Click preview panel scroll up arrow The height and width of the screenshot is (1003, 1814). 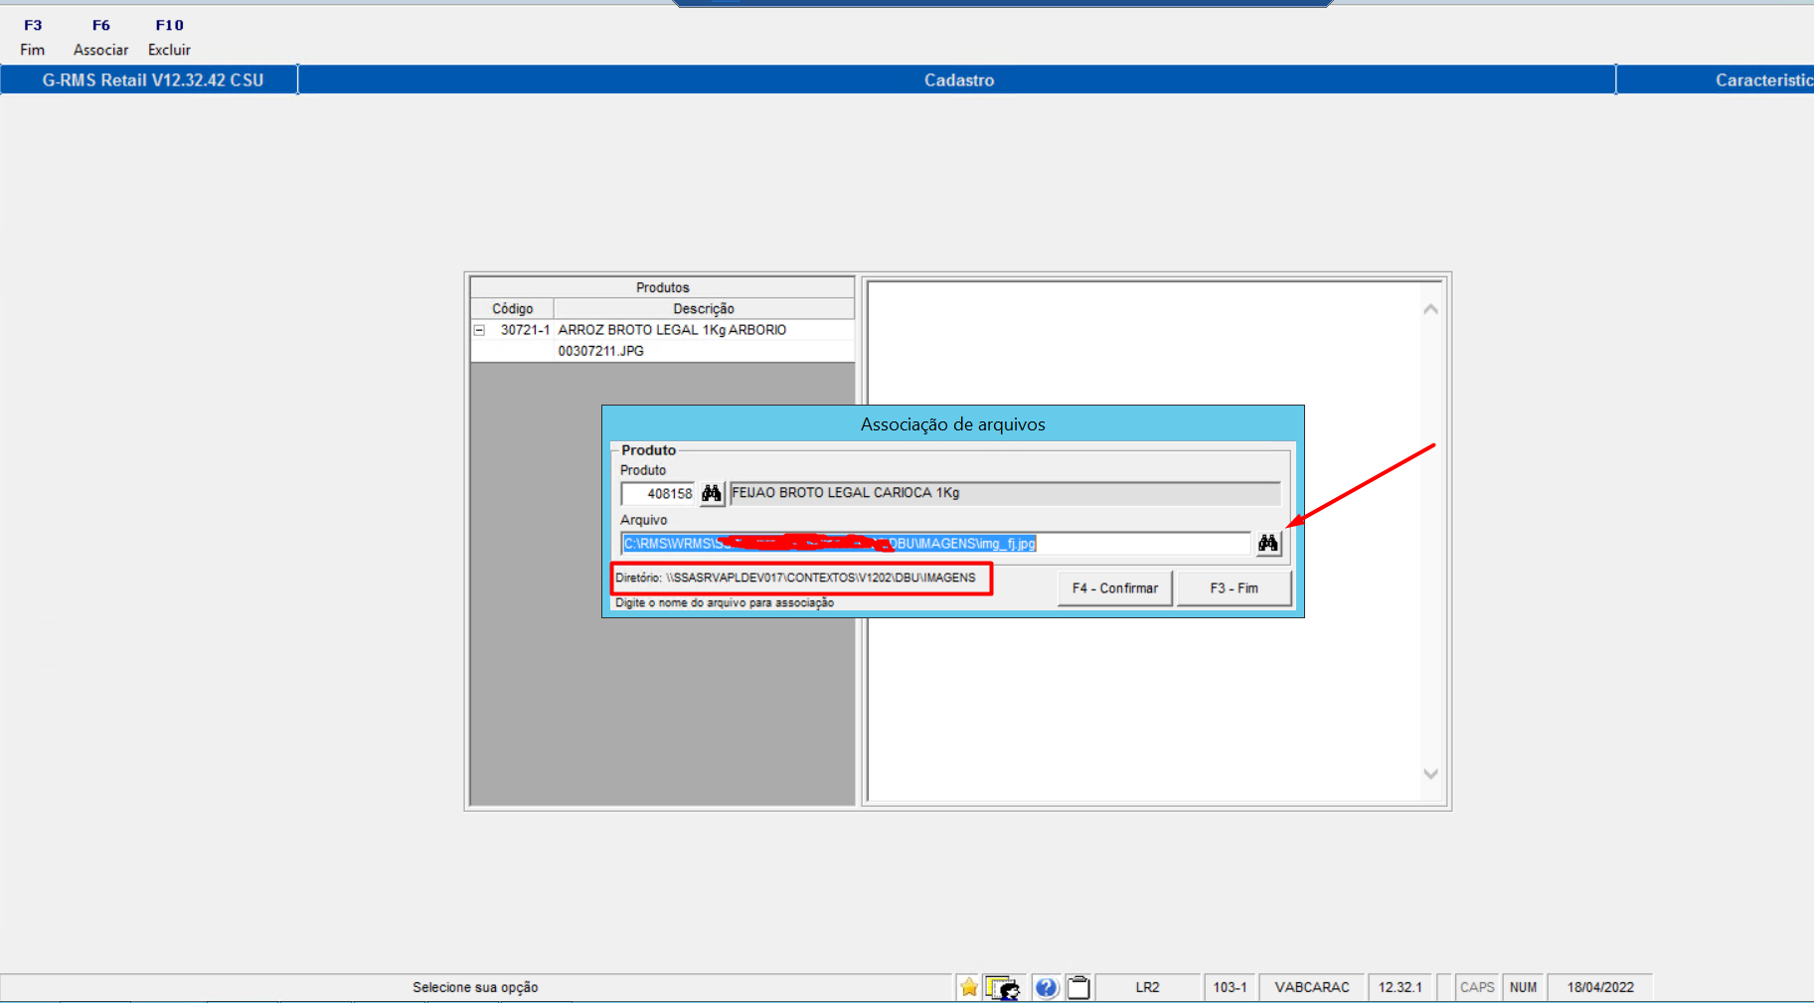click(1430, 309)
